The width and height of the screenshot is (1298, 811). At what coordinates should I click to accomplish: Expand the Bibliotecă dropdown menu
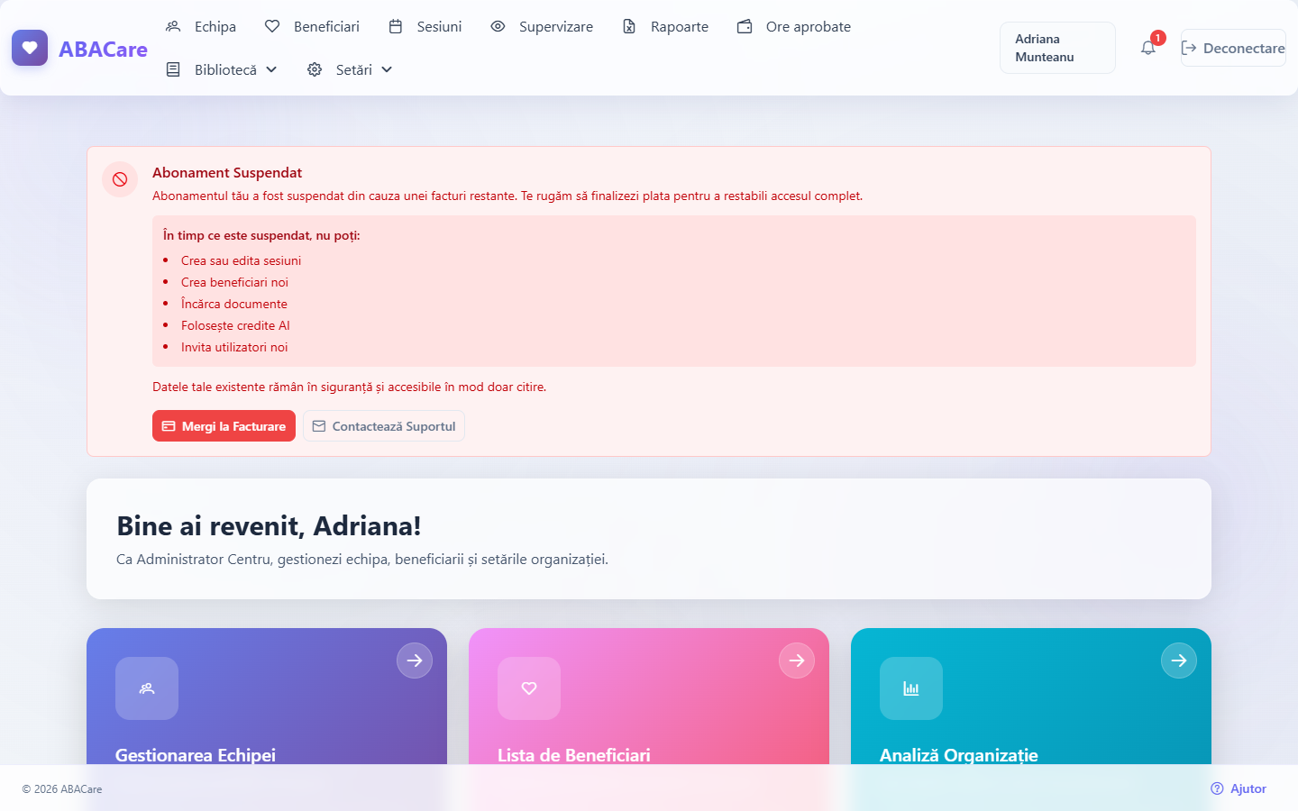coord(222,69)
